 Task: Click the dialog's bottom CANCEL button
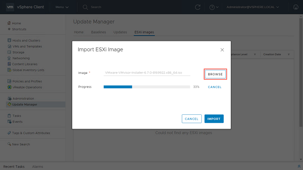pyautogui.click(x=192, y=119)
